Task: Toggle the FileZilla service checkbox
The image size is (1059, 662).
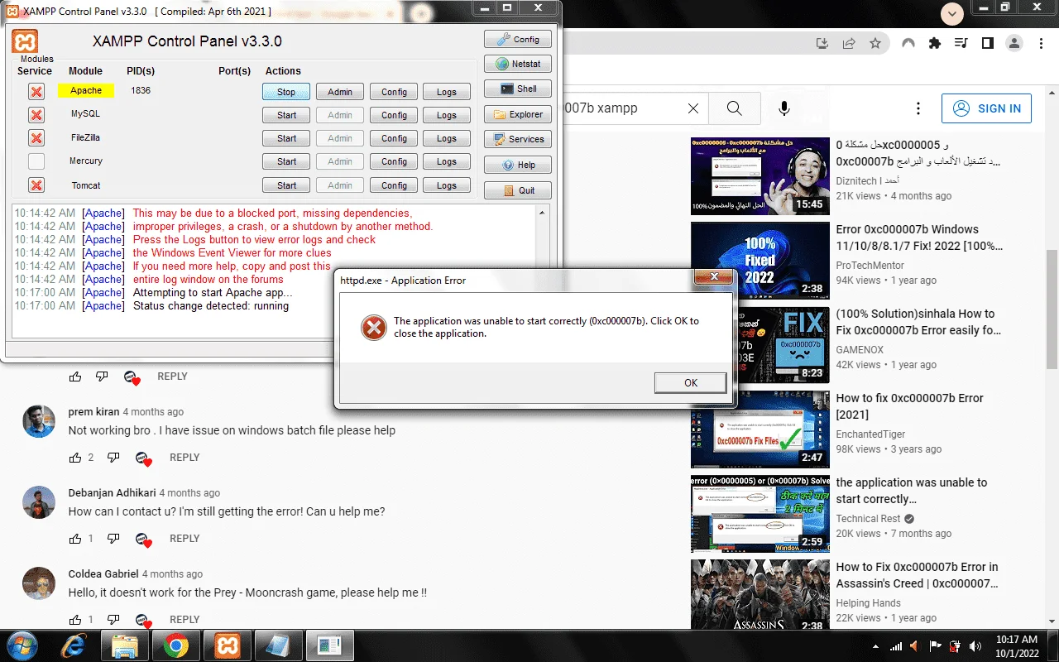Action: (36, 137)
